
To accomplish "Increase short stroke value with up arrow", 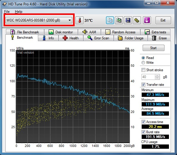I will pyautogui.click(x=157, y=75).
